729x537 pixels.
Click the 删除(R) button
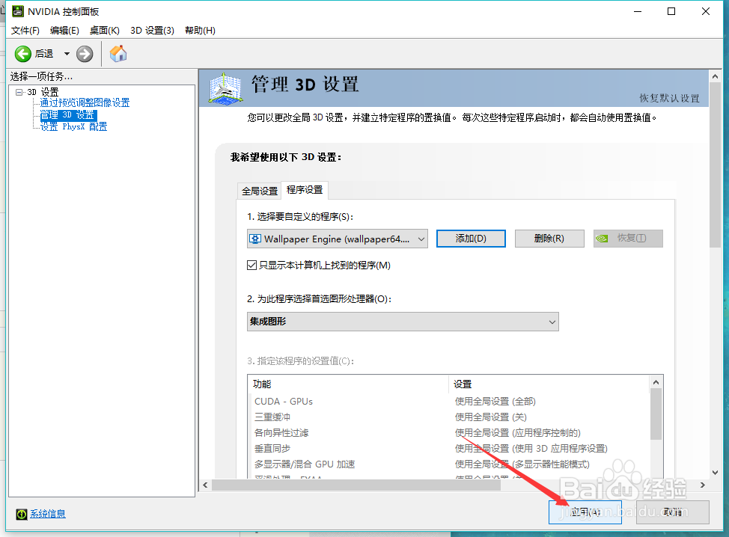[x=549, y=239]
